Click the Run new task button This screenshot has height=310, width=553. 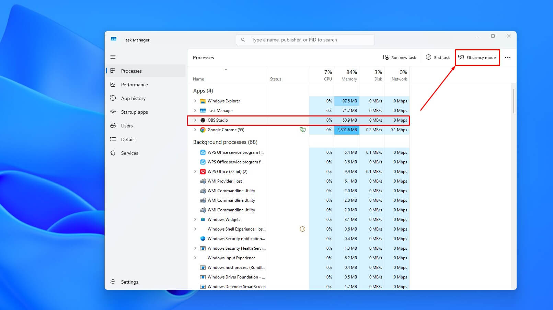[x=400, y=58]
